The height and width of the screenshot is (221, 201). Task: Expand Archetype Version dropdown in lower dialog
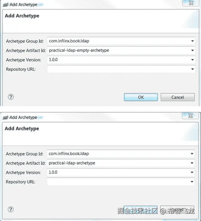pos(192,172)
